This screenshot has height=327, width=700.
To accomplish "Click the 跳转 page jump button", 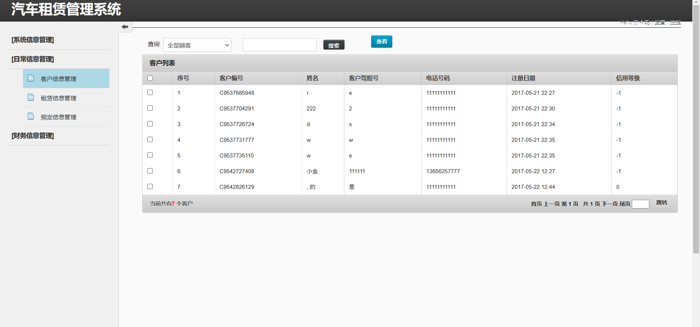I will coord(661,203).
